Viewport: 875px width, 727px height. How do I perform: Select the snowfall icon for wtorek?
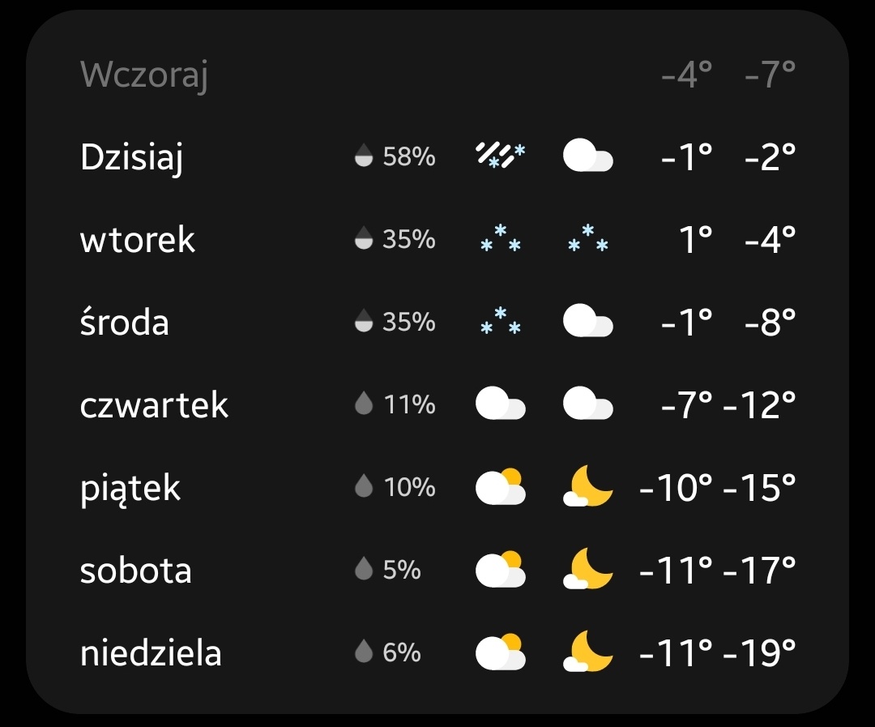pyautogui.click(x=500, y=239)
